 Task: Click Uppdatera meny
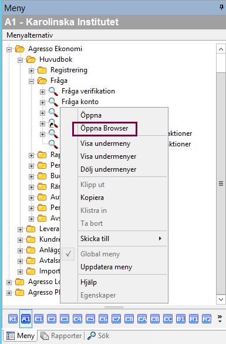tap(106, 267)
